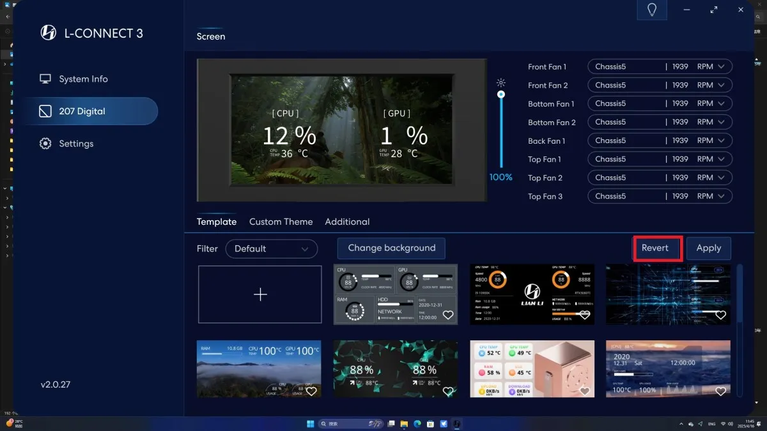Switch to the Template tab

coord(217,222)
